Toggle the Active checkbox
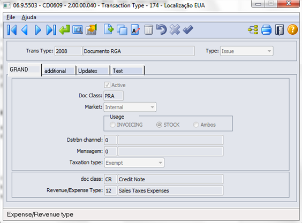Screen dimensions: 302x223 (x=107, y=85)
